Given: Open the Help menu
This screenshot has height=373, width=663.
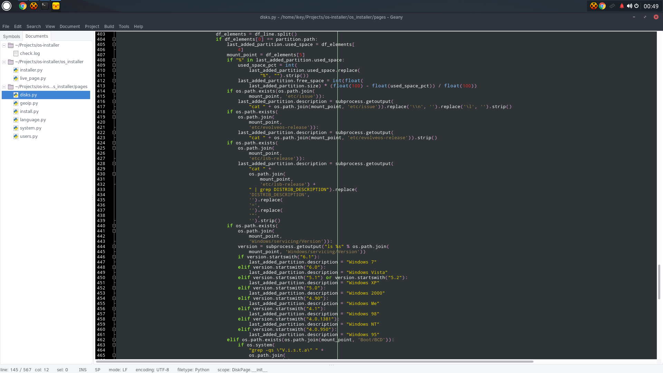Looking at the screenshot, I should coord(138,27).
